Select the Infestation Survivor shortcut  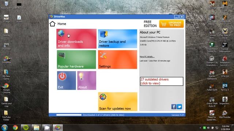225,61
